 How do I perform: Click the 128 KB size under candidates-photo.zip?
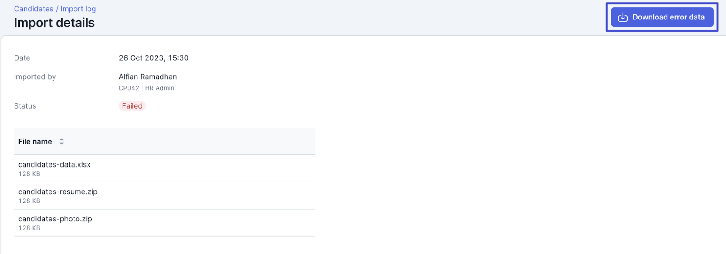pyautogui.click(x=29, y=228)
